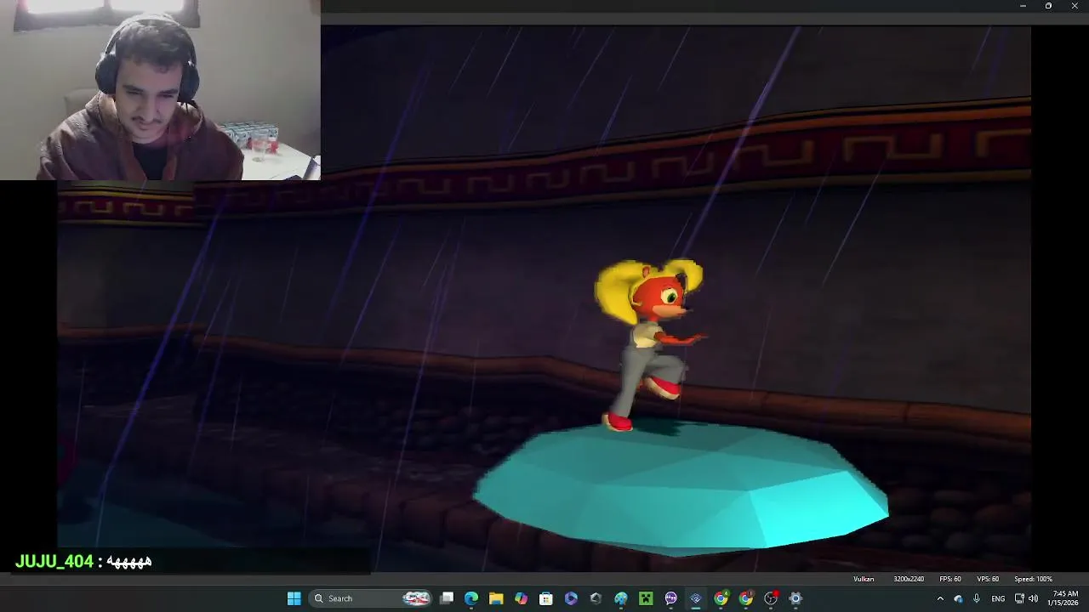Click the webcam overlay video feed

pyautogui.click(x=160, y=90)
